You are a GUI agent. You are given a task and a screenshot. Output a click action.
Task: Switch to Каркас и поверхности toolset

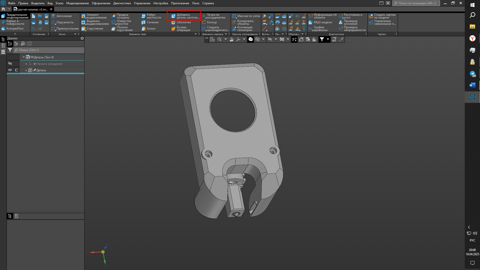point(15,23)
